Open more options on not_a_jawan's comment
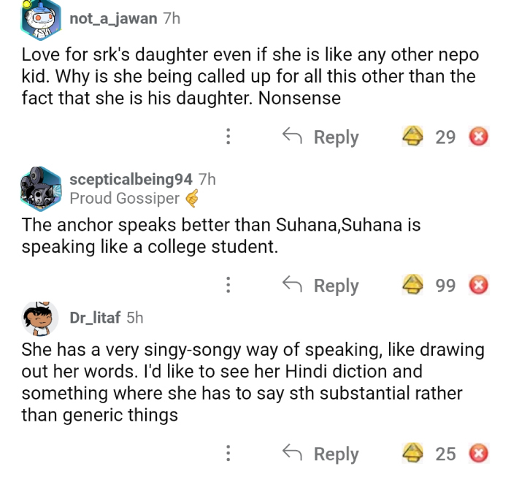Screen dimensions: 511x504 click(x=228, y=137)
